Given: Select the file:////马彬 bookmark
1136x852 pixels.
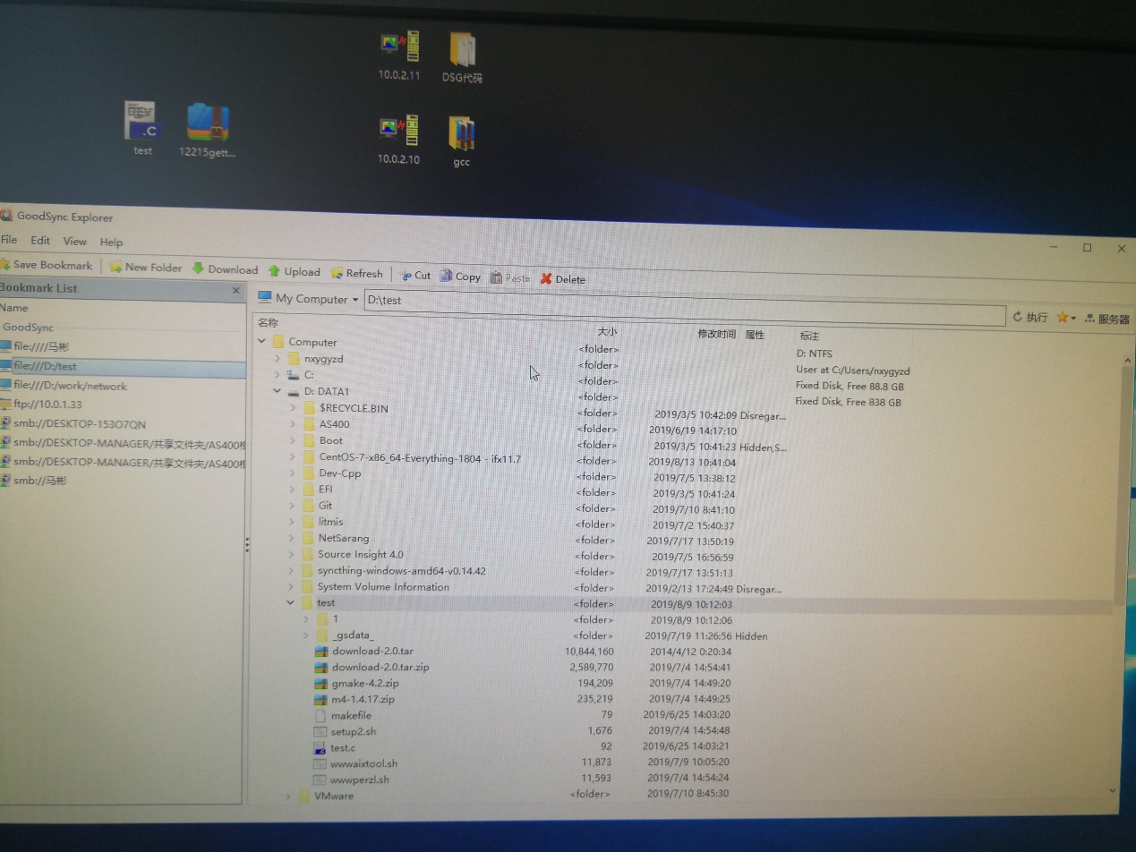Looking at the screenshot, I should (x=35, y=346).
